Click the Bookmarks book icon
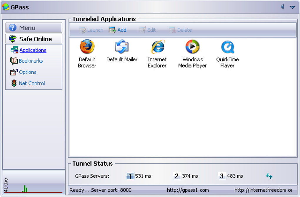The height and width of the screenshot is (197, 300). point(14,61)
